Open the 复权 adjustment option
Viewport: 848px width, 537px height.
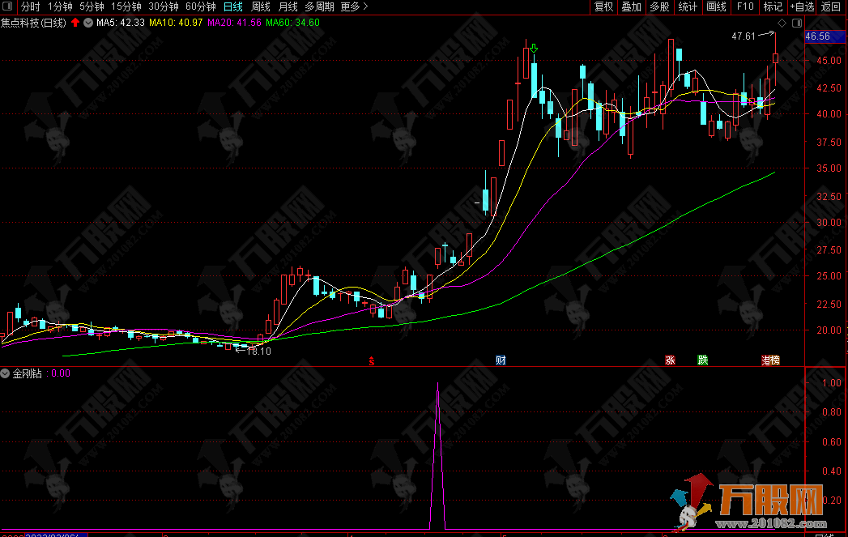[603, 6]
